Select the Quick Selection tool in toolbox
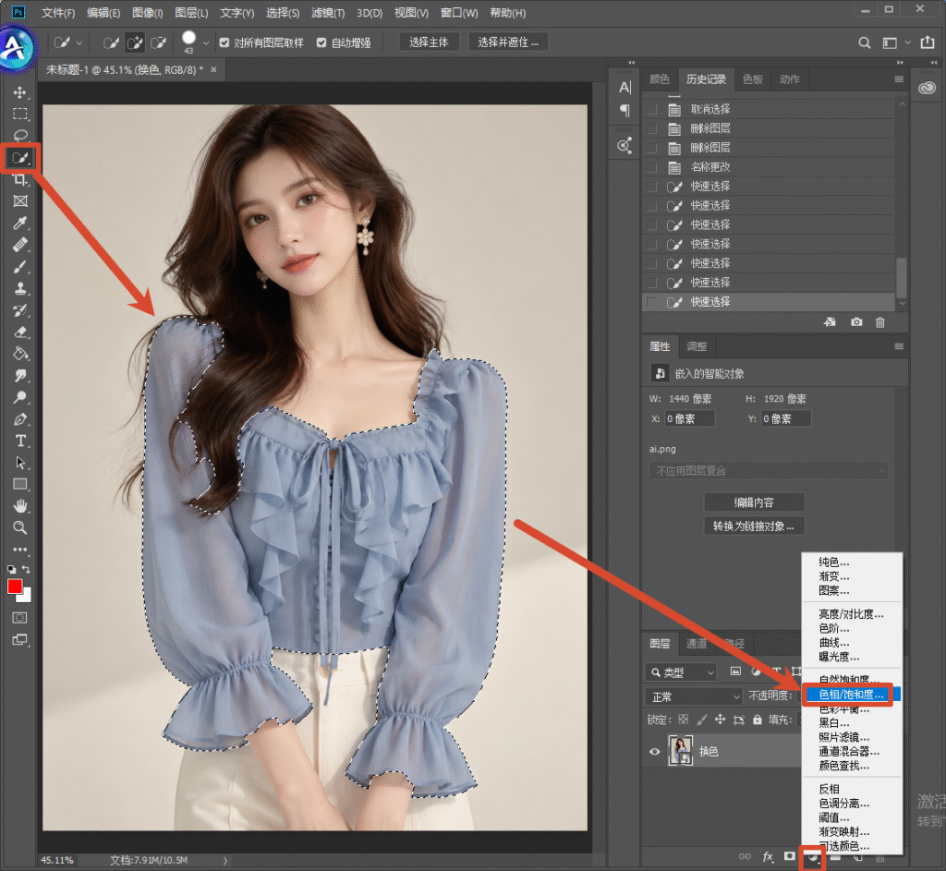 pos(20,159)
